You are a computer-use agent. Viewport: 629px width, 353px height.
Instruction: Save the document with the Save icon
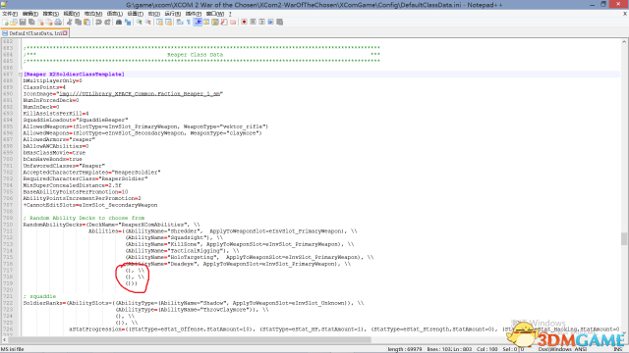click(23, 23)
